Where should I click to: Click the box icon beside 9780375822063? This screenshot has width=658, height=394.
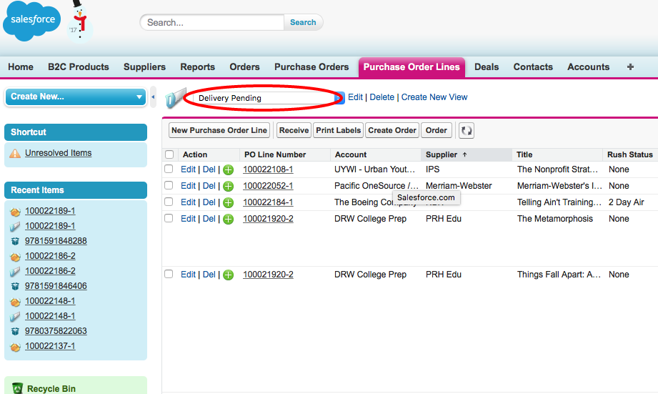[15, 331]
